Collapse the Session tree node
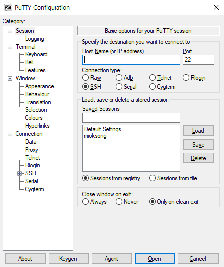The height and width of the screenshot is (267, 224). point(10,31)
